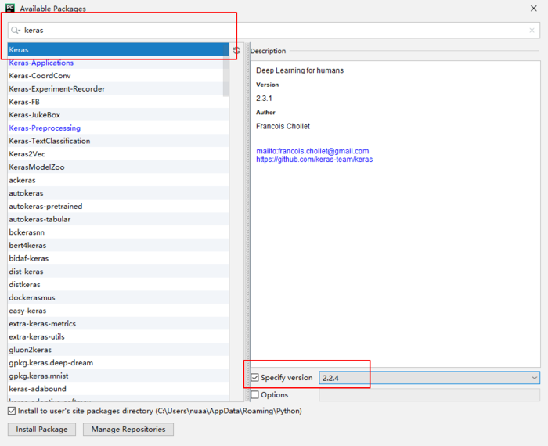Image resolution: width=548 pixels, height=446 pixels.
Task: Select the Keras-JukeBox package
Action: tap(118, 114)
